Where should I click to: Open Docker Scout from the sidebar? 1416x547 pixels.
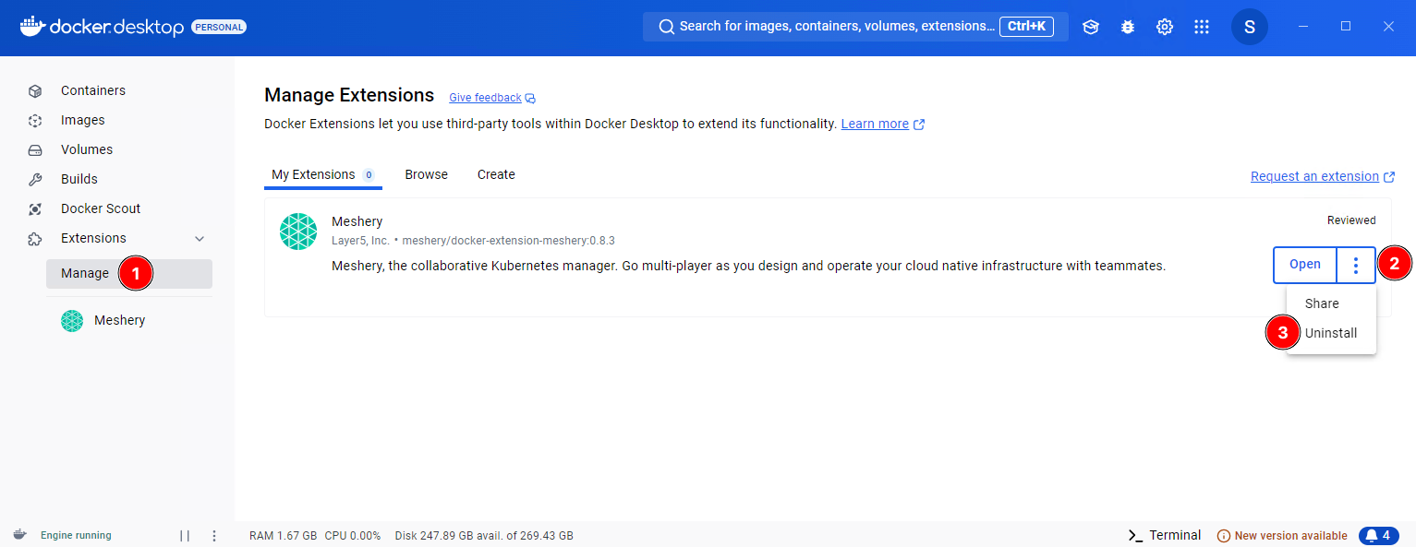(99, 208)
